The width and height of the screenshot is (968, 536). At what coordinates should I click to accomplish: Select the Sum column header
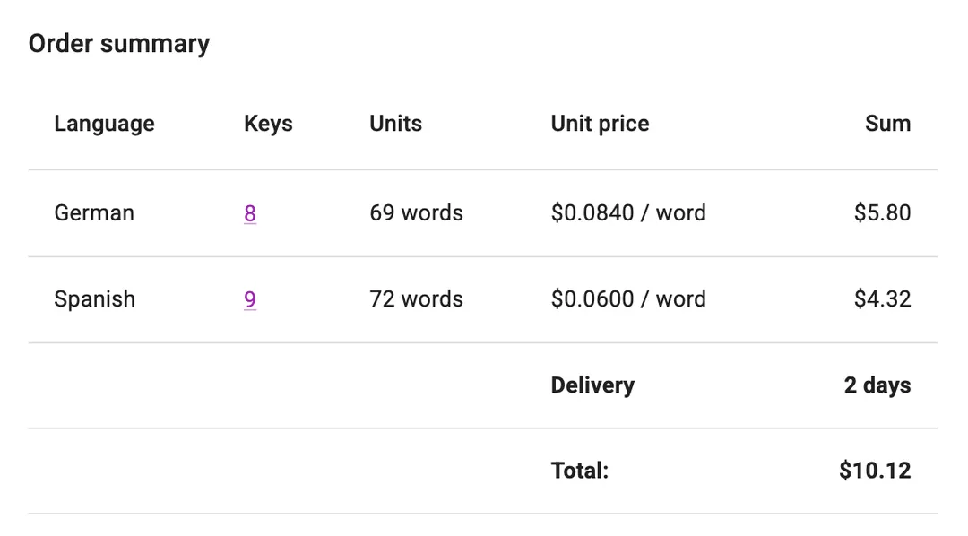coord(887,124)
